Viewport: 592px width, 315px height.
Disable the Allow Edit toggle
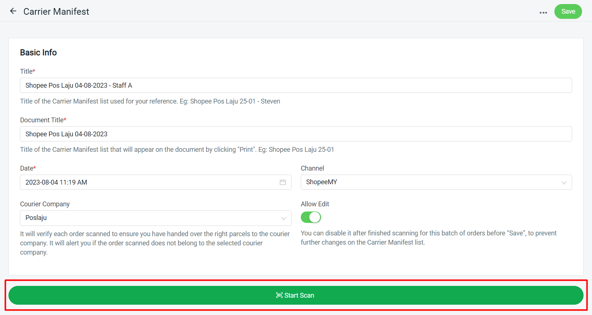click(x=311, y=217)
